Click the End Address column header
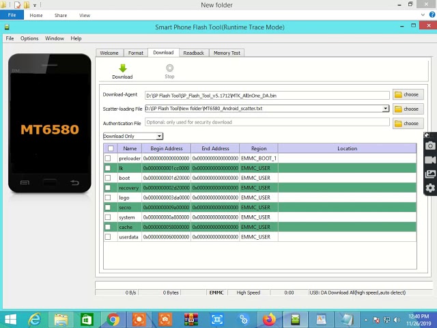 215,148
